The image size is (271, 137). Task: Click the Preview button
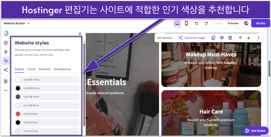[233, 23]
